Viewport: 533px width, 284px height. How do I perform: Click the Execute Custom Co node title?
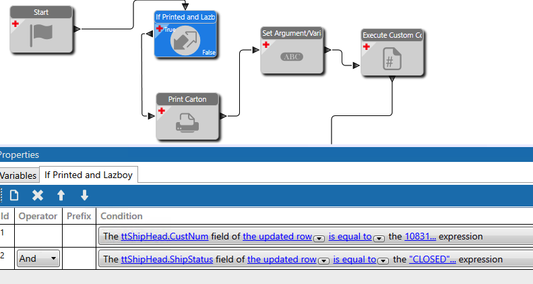(392, 35)
